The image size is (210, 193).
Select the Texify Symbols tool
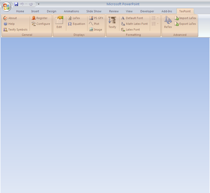[x=15, y=30]
